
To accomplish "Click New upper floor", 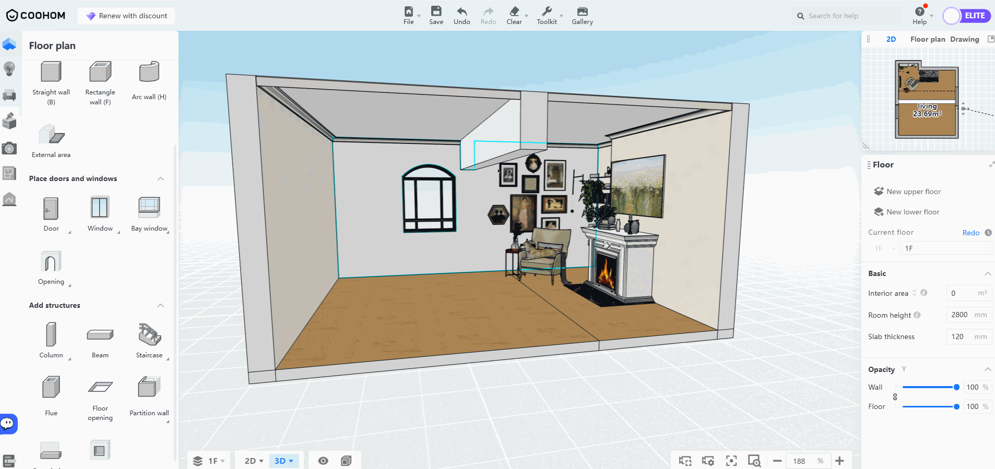I will click(x=913, y=191).
